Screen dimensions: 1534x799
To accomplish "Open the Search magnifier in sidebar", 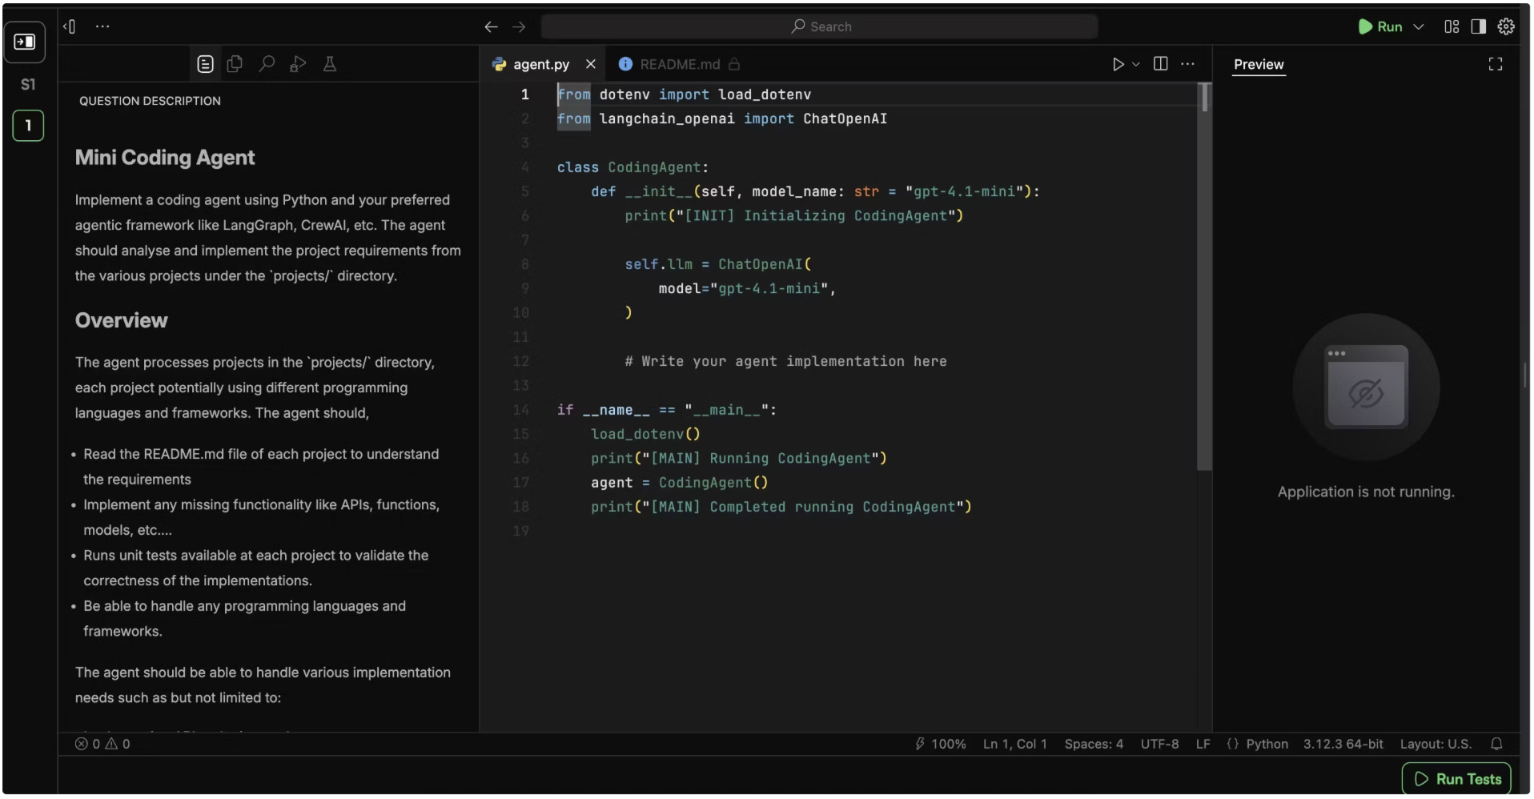I will 267,64.
